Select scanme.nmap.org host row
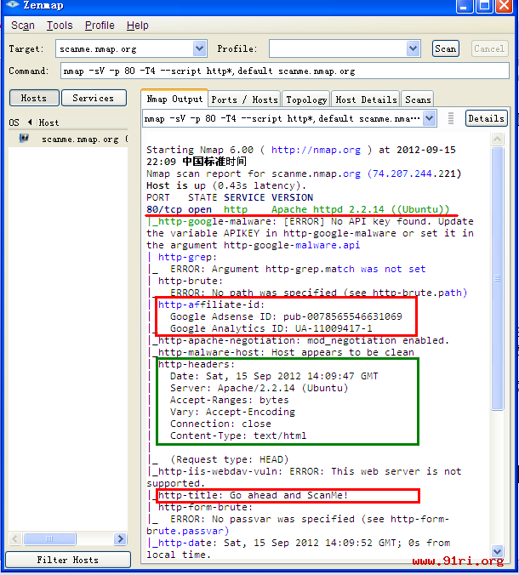The height and width of the screenshot is (575, 519). (68, 139)
